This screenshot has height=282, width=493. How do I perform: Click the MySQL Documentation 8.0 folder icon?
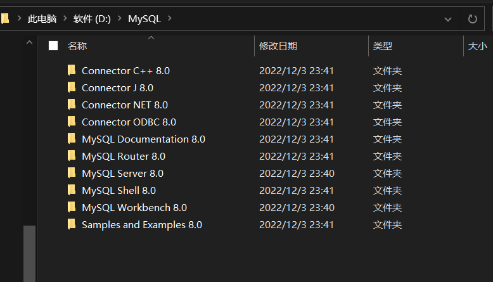pyautogui.click(x=72, y=138)
